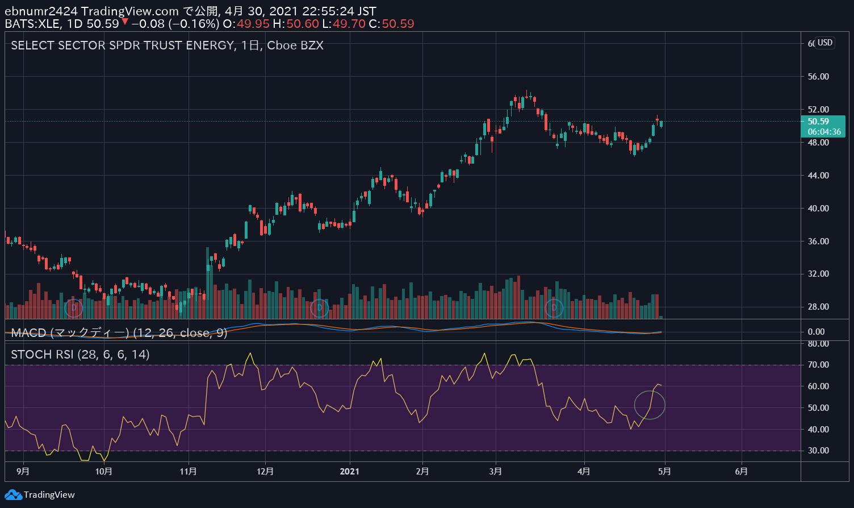This screenshot has height=508, width=854.
Task: Click the 44.00 price axis label
Action: [x=818, y=176]
